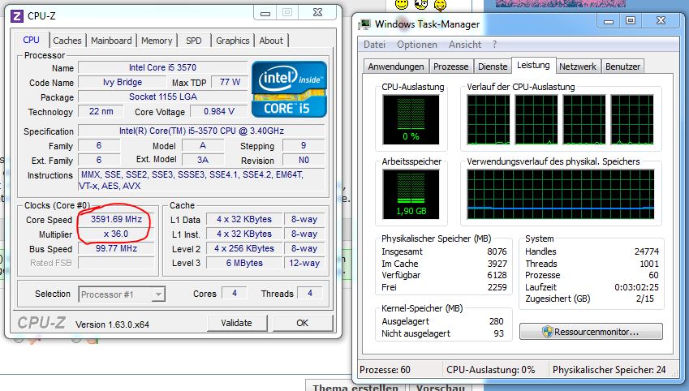Select the CPU tab in CPU-Z

point(31,40)
